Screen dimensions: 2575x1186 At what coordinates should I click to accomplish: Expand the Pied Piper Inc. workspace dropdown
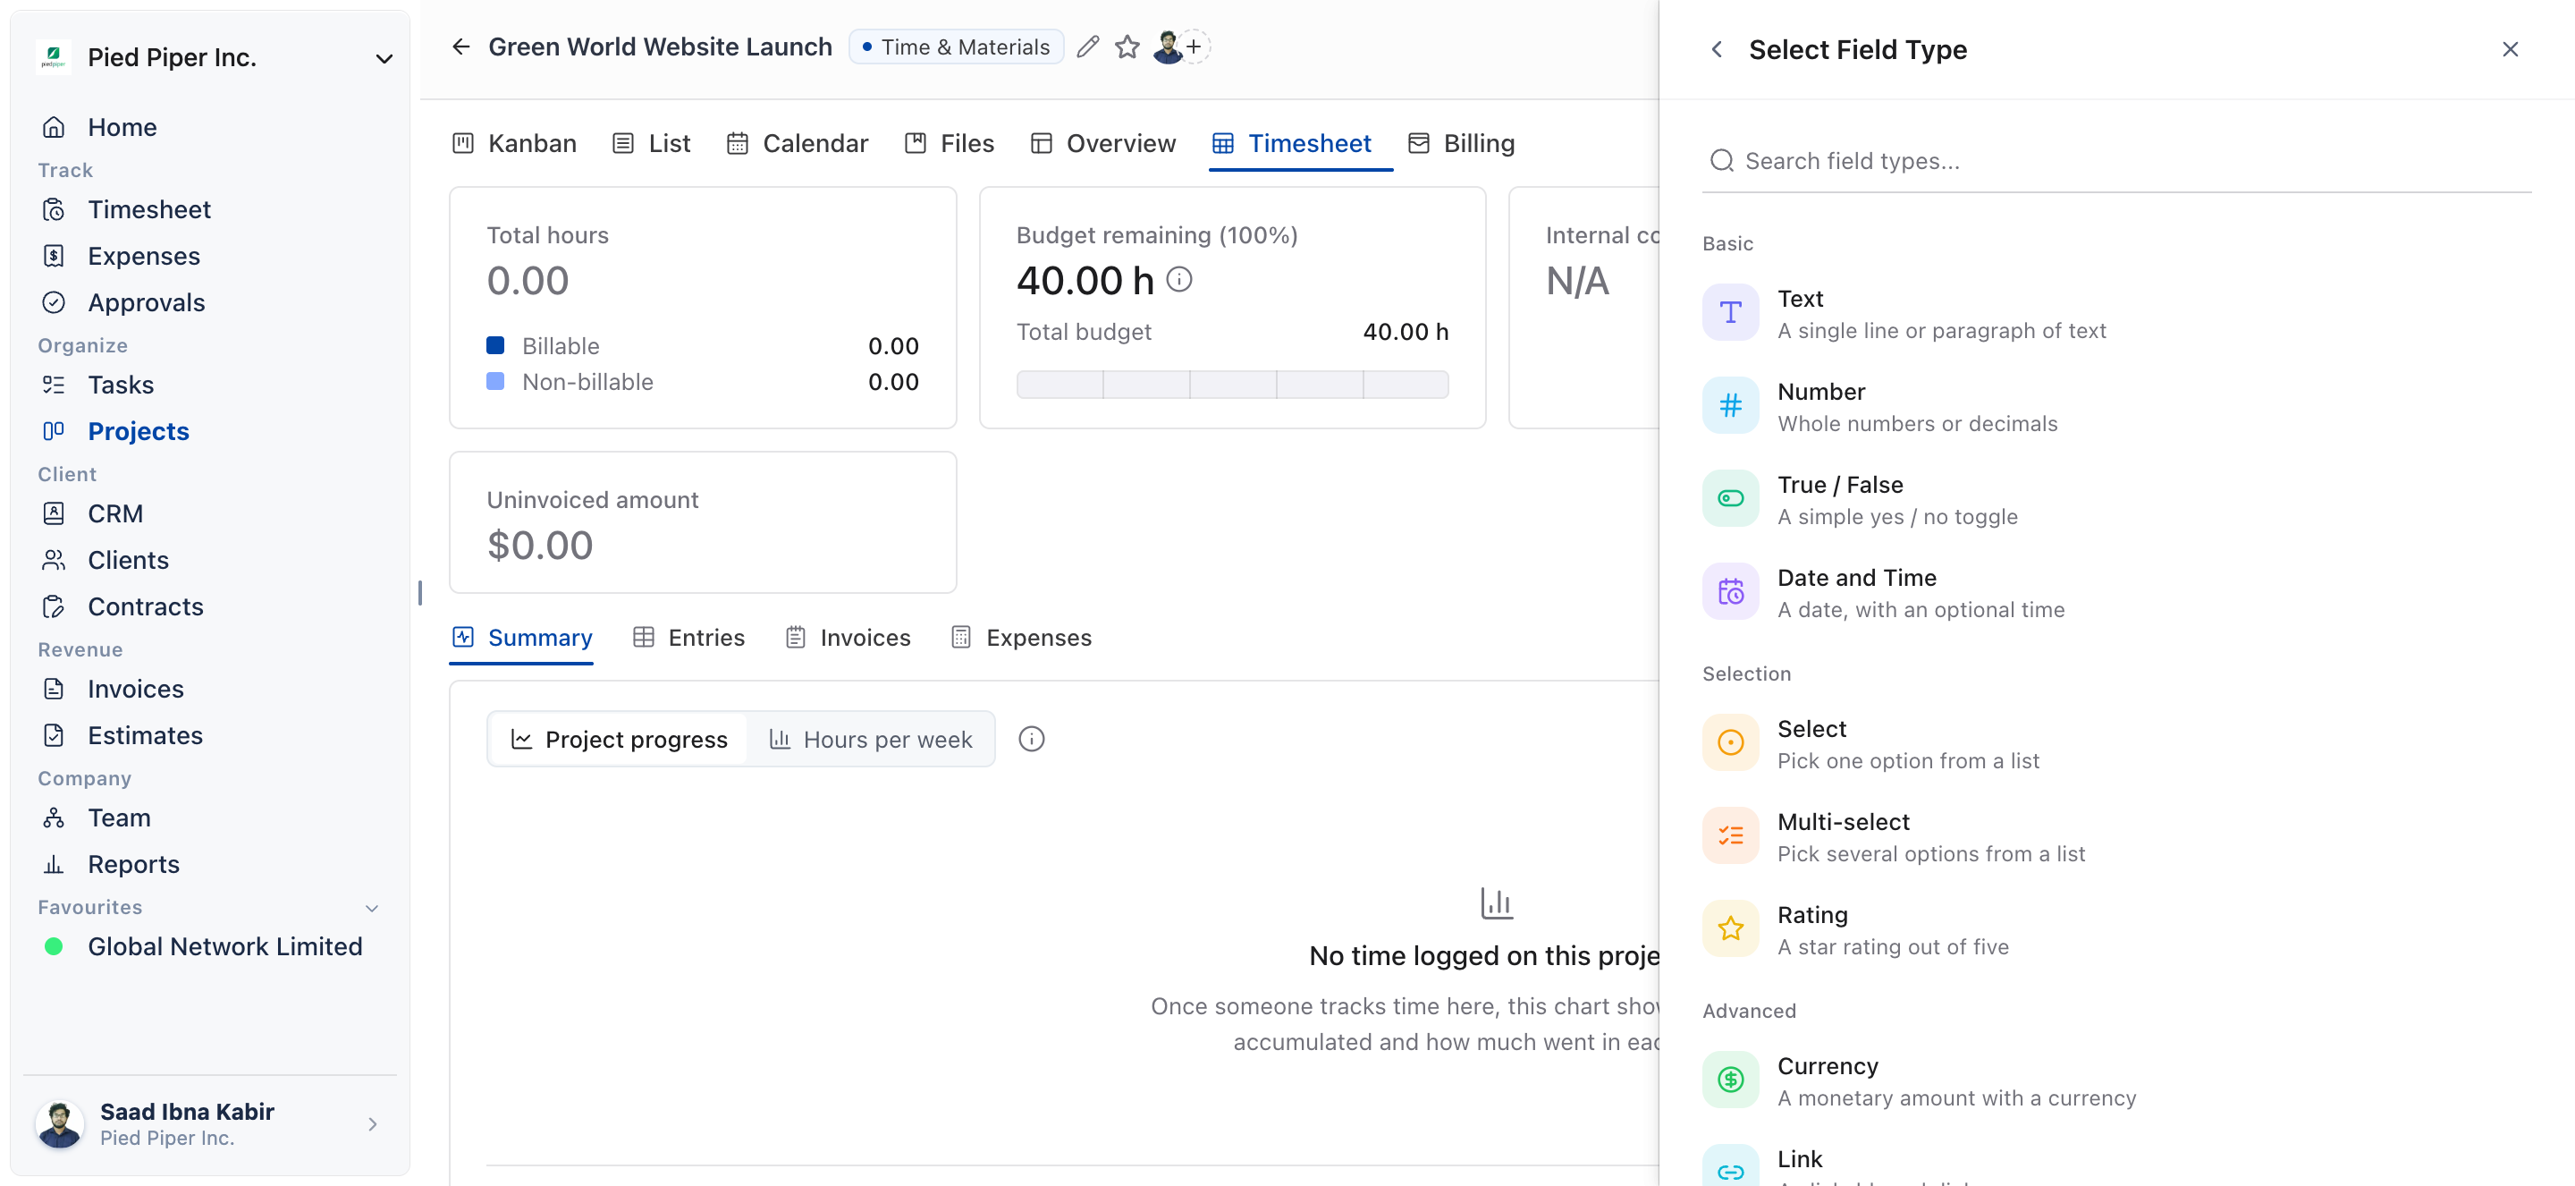tap(383, 58)
